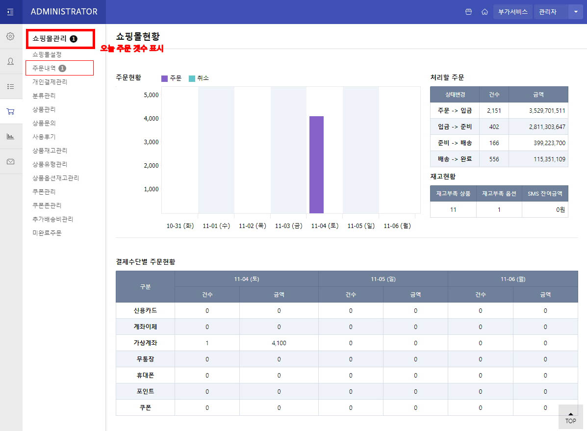Viewport: 587px width, 431px height.
Task: Toggle the purple 주문 legend swatch
Action: (164, 78)
